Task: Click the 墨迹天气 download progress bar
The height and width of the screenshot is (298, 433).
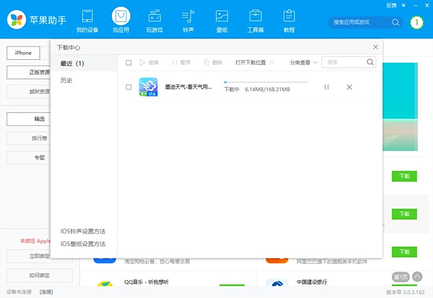Action: [266, 82]
